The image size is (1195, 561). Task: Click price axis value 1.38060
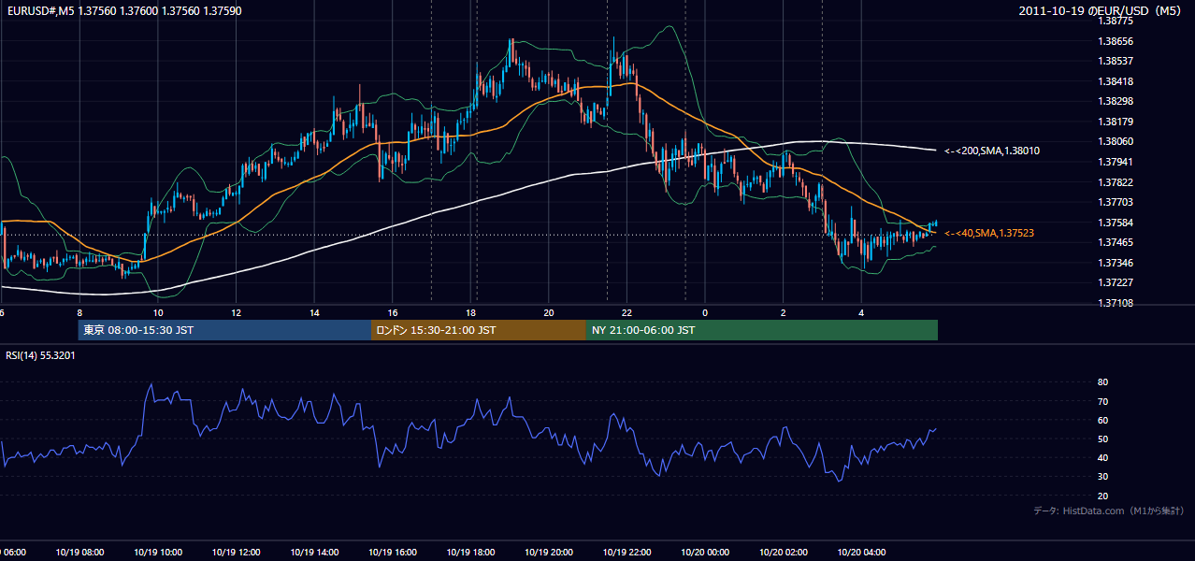tap(1116, 141)
